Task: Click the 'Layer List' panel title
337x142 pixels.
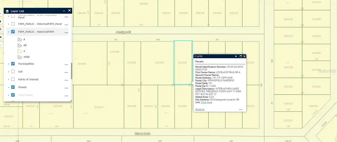Action: (x=17, y=11)
